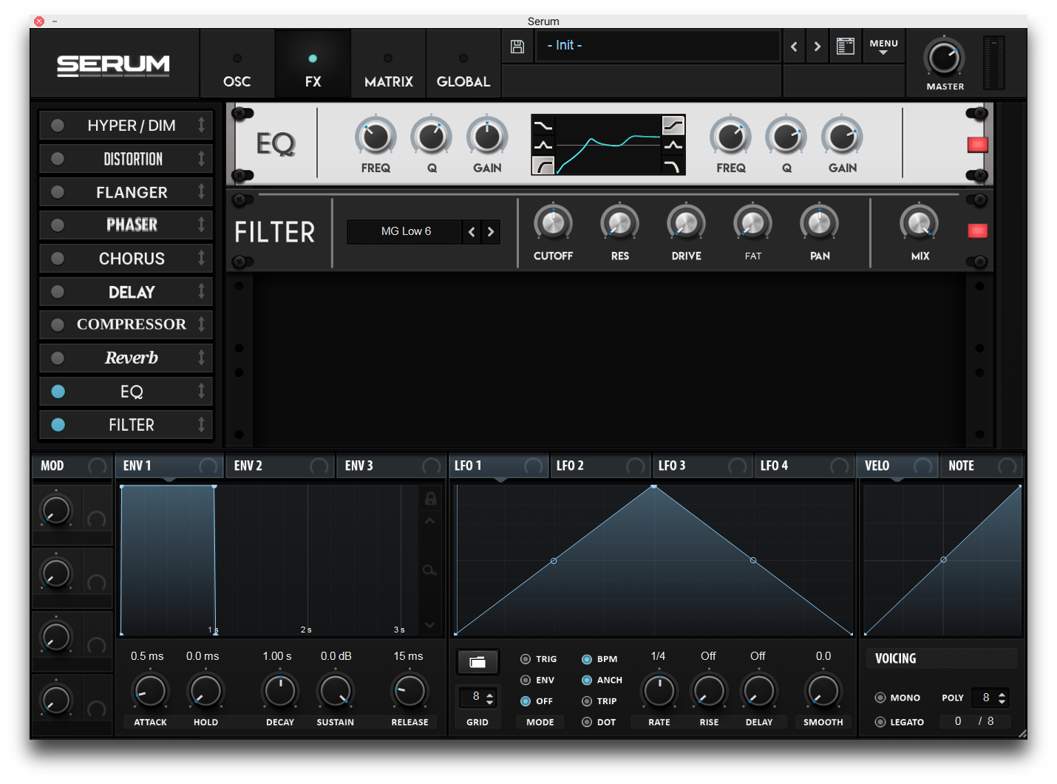Select the DELAY effect row
1057x784 pixels.
click(x=126, y=292)
